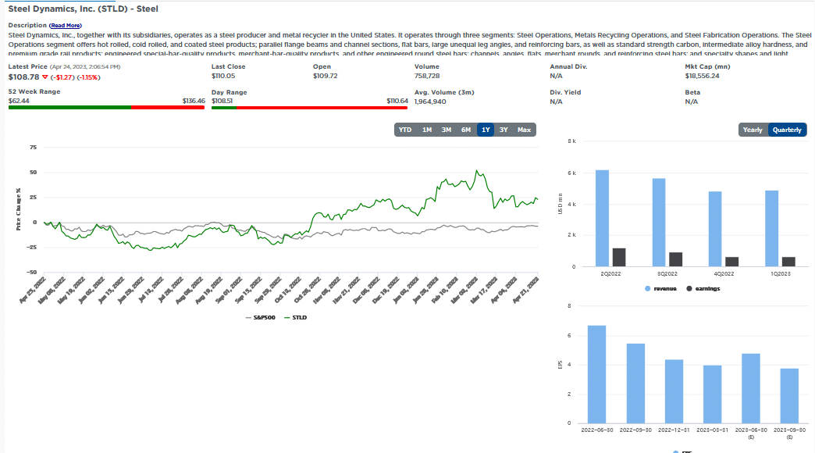
Task: Switch financials to Yearly view
Action: [753, 130]
